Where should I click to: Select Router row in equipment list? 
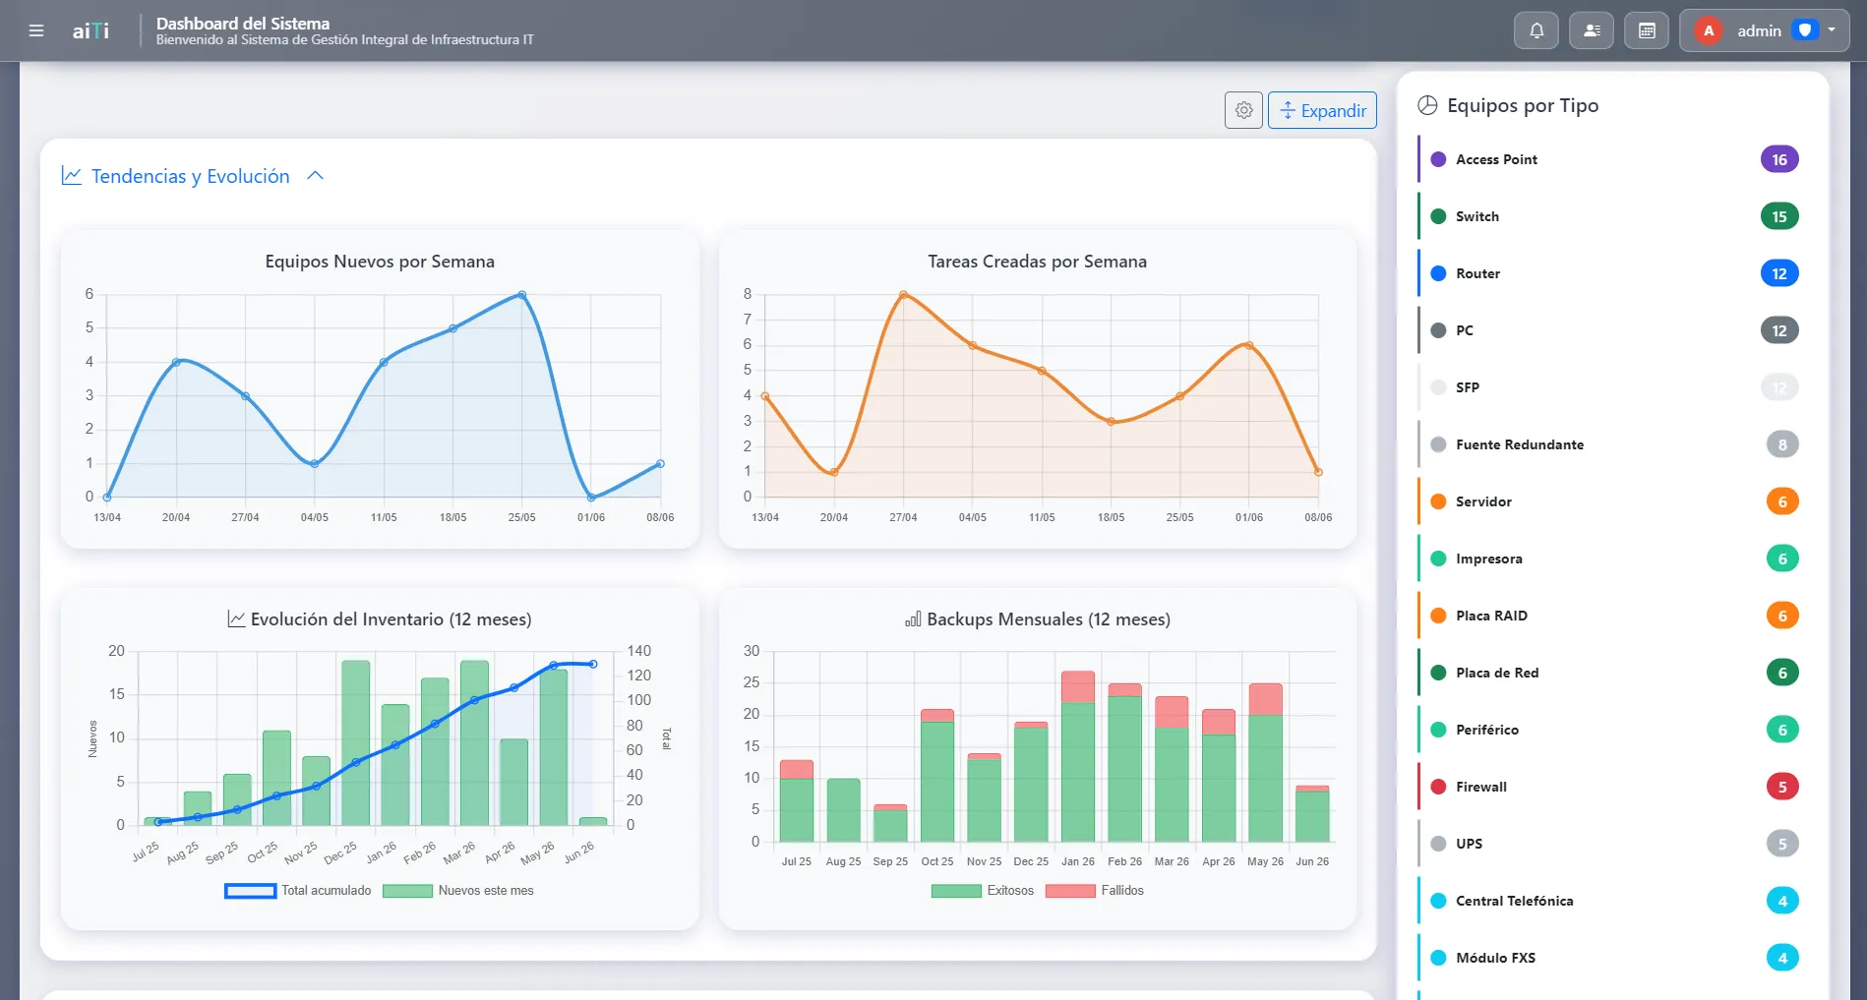(x=1613, y=273)
